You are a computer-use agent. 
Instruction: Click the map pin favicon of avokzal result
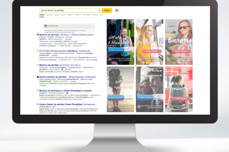coord(38,104)
